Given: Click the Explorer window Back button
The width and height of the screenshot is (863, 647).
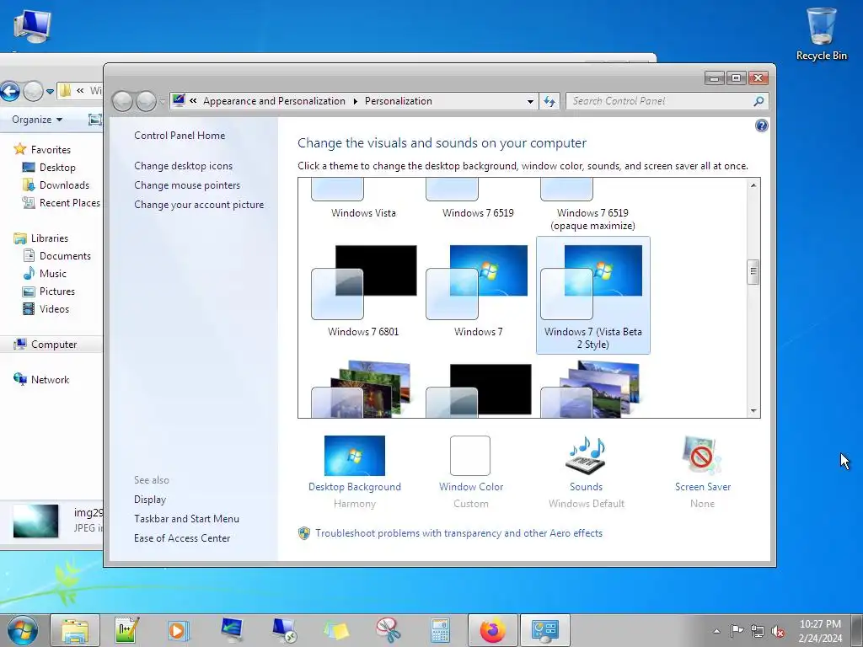Looking at the screenshot, I should 10,91.
